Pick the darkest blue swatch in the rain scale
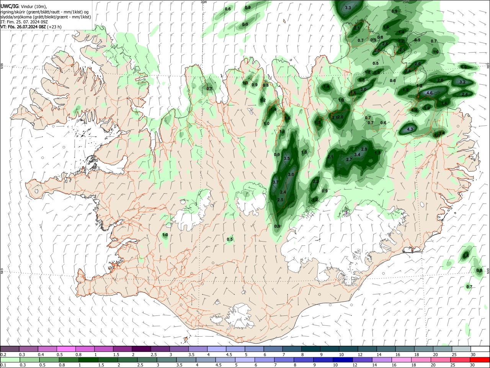 pyautogui.click(x=342, y=360)
